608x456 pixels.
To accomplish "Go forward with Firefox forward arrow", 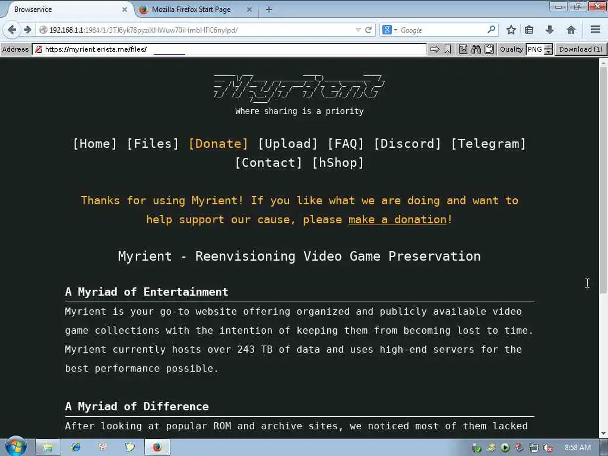I will 27,30.
